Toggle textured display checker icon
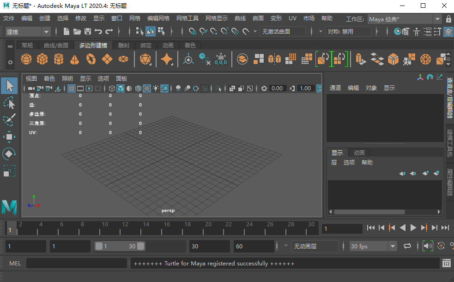The height and width of the screenshot is (282, 454). (147, 88)
